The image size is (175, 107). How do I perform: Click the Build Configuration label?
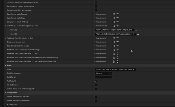pos(14,73)
